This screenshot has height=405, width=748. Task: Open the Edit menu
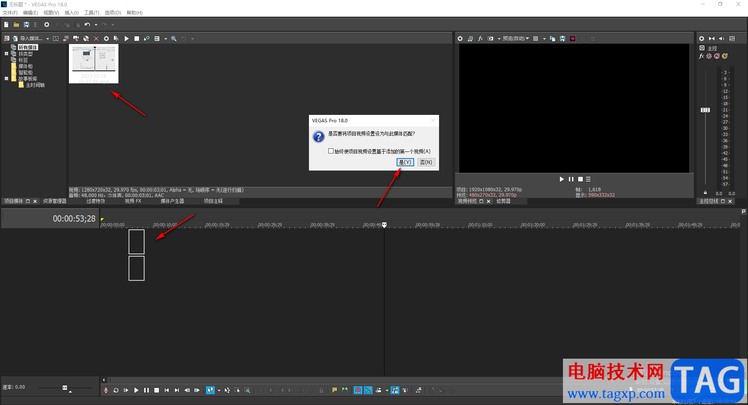coord(30,13)
